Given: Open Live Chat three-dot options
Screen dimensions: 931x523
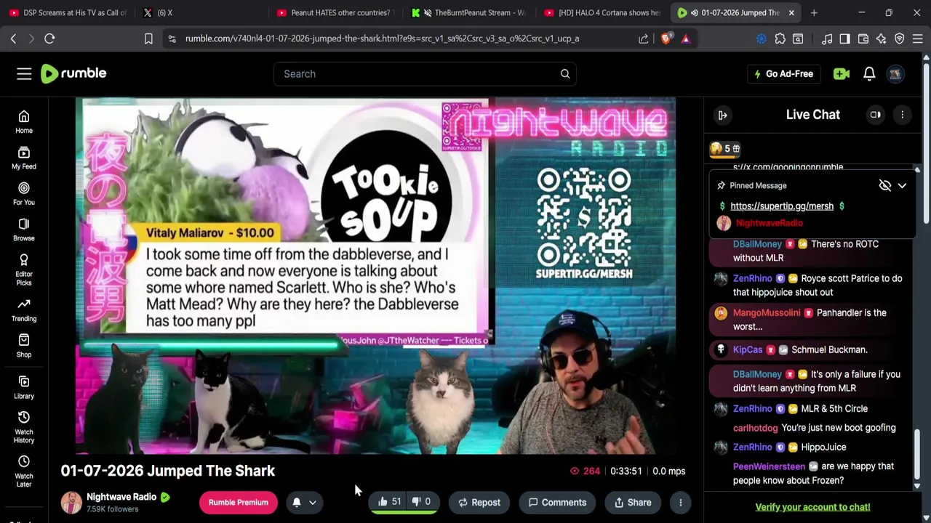Looking at the screenshot, I should [x=903, y=115].
